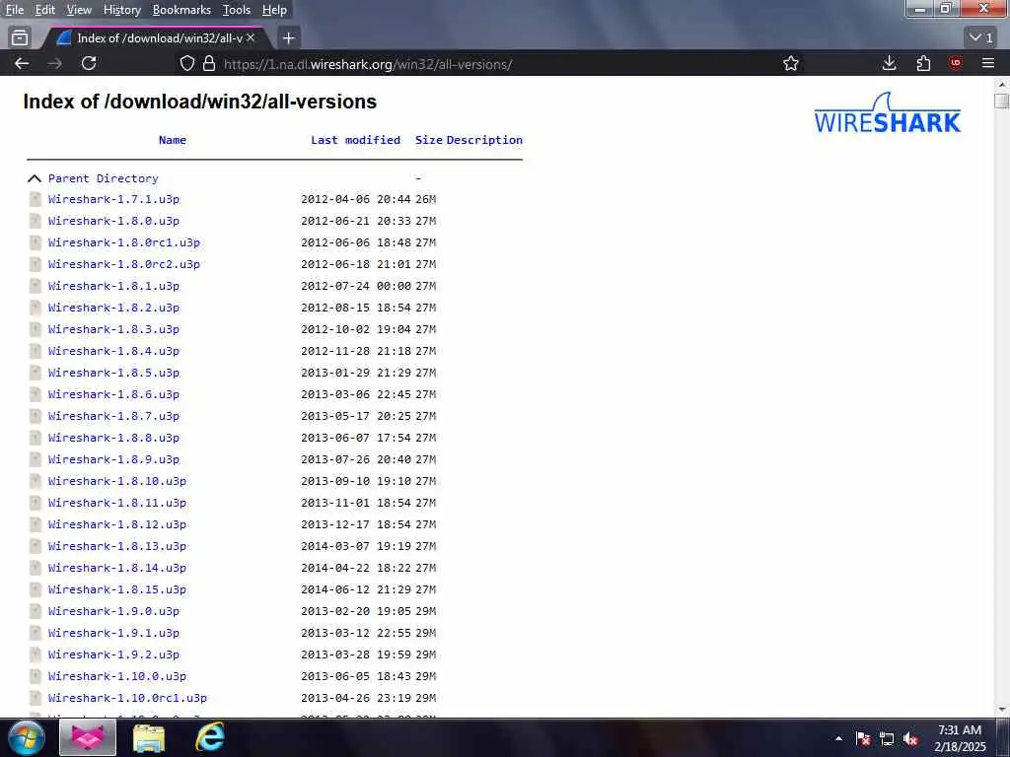Click the date 2012-04-06 20:44 entry
This screenshot has height=757, width=1010.
pyautogui.click(x=355, y=199)
